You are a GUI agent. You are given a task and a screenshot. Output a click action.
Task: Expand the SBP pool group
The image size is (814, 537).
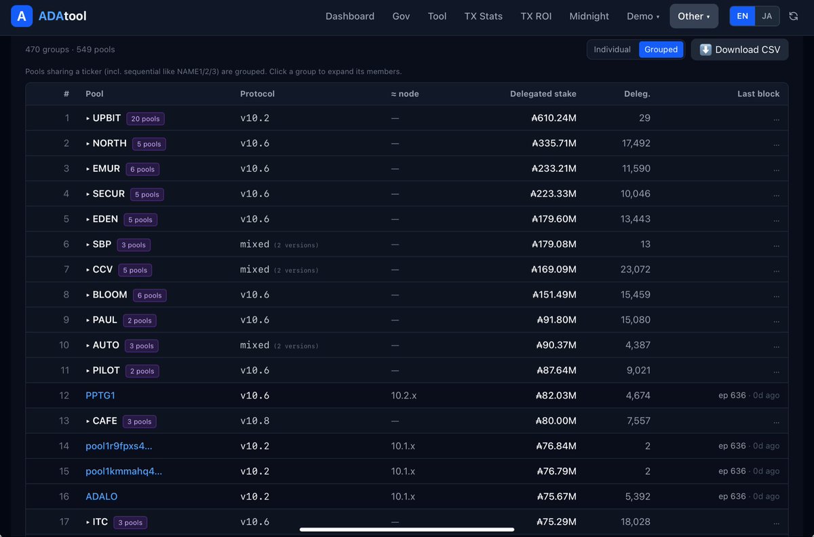[x=98, y=244]
